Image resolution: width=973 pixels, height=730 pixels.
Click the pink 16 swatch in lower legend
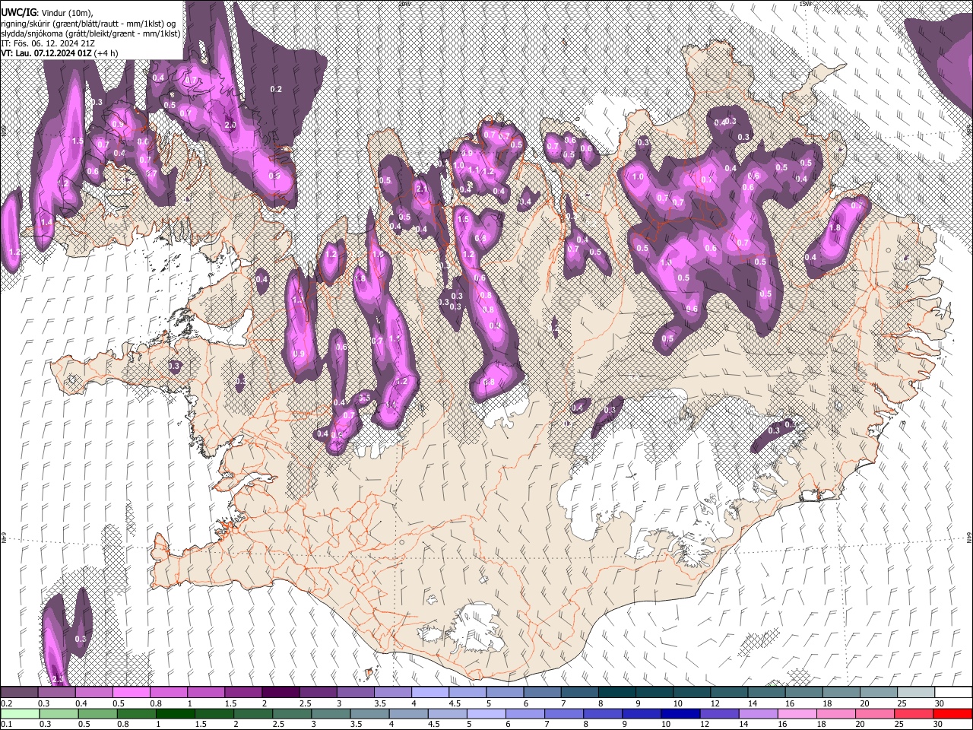tap(797, 713)
